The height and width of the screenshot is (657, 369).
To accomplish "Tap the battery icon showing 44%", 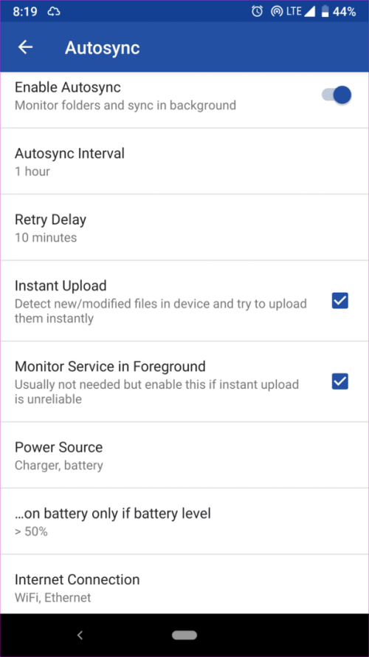I will [x=325, y=12].
